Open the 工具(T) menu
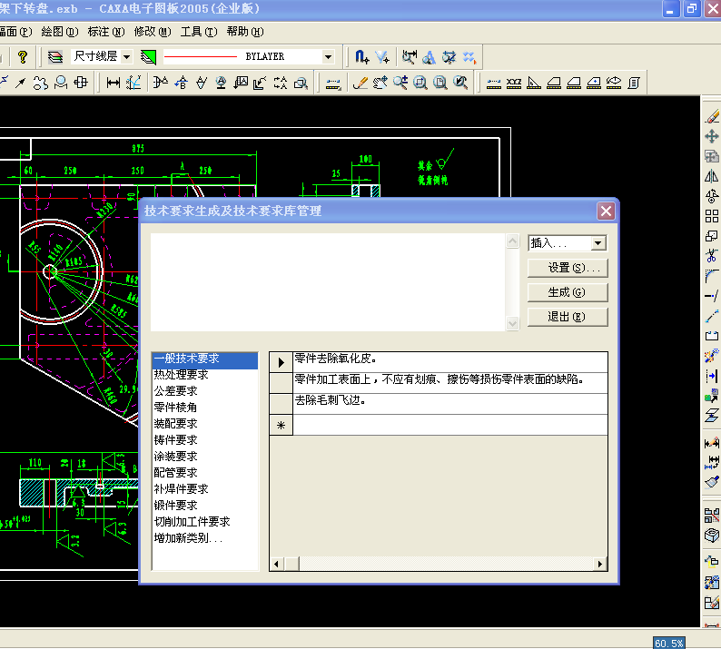 tap(199, 32)
